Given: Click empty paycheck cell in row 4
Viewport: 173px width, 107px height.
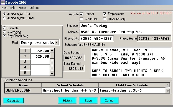Looking at the screenshot, I should [40, 67].
